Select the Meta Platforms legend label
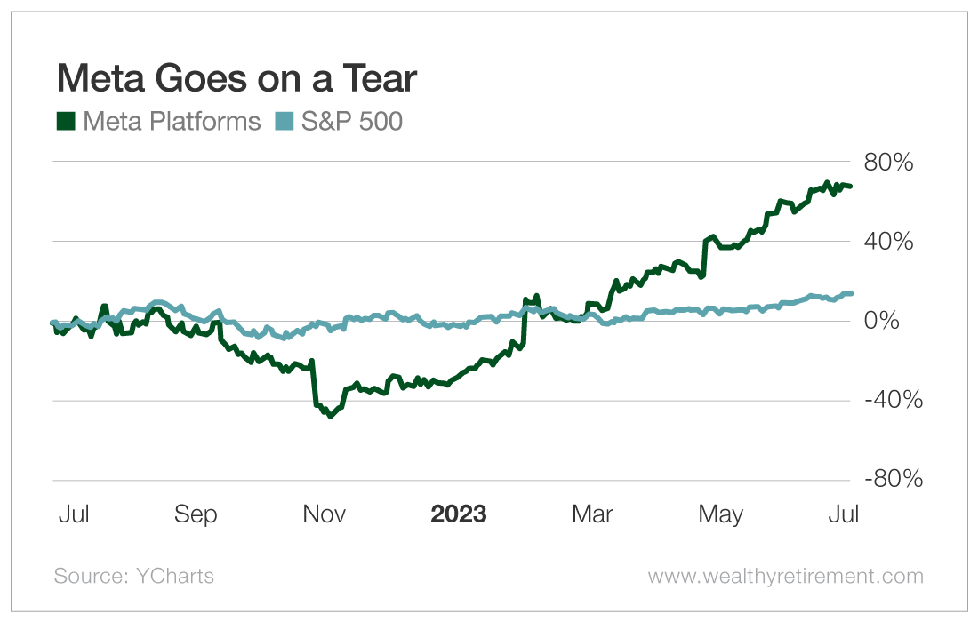Image resolution: width=978 pixels, height=622 pixels. click(x=172, y=122)
